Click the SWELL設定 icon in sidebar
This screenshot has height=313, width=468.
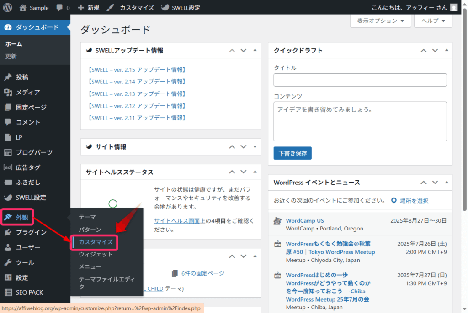(x=8, y=198)
